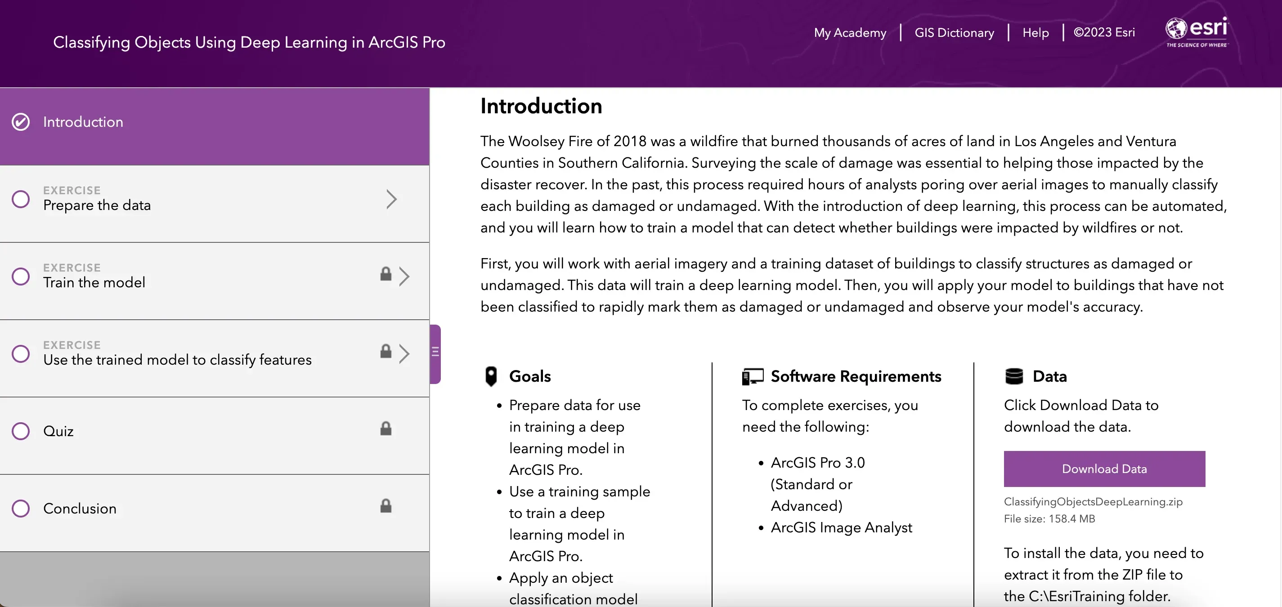The height and width of the screenshot is (607, 1282).
Task: Click the Download Data button
Action: tap(1104, 469)
